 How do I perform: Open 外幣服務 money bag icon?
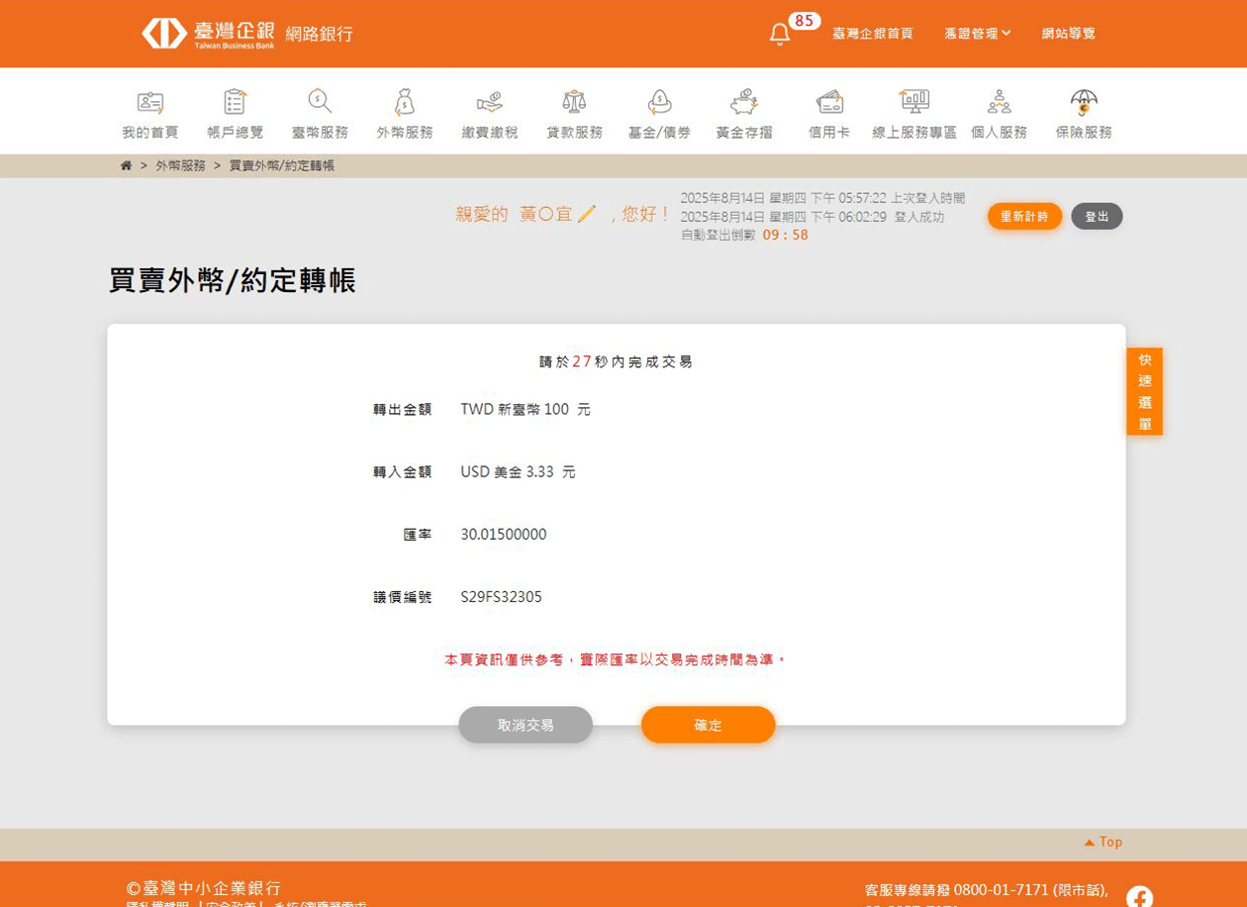[404, 102]
